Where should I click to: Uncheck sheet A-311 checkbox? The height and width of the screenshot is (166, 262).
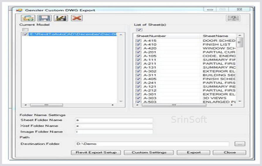coord(138,75)
